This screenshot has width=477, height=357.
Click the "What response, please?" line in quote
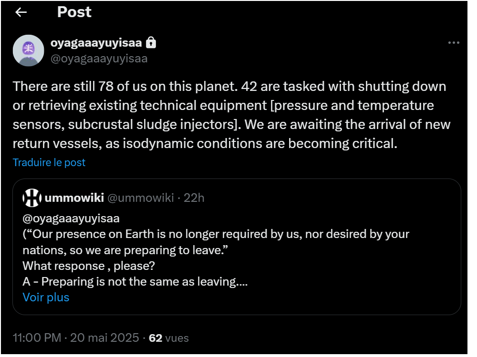coord(89,266)
